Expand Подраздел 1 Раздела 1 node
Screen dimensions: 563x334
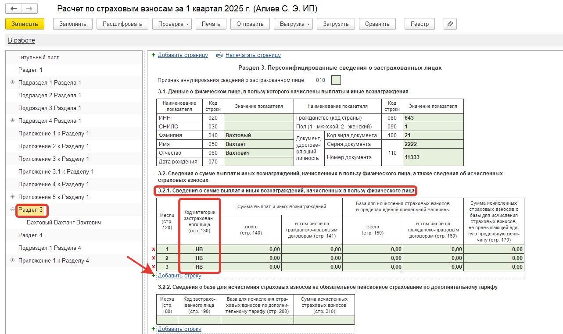[x=12, y=82]
